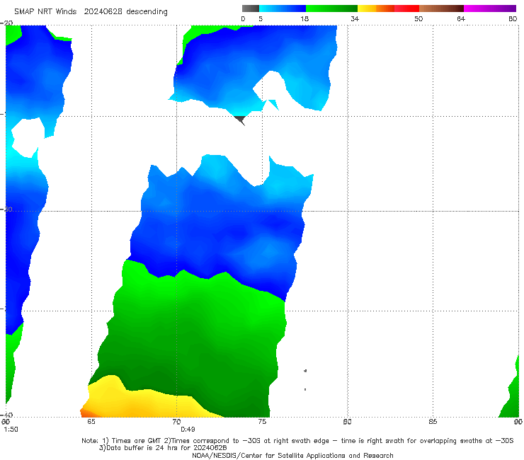Click the color bar label '34'
The image size is (524, 460).
pyautogui.click(x=355, y=18)
